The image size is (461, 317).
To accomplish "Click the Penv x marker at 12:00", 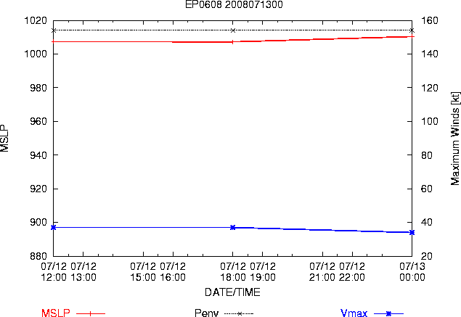I will point(54,30).
